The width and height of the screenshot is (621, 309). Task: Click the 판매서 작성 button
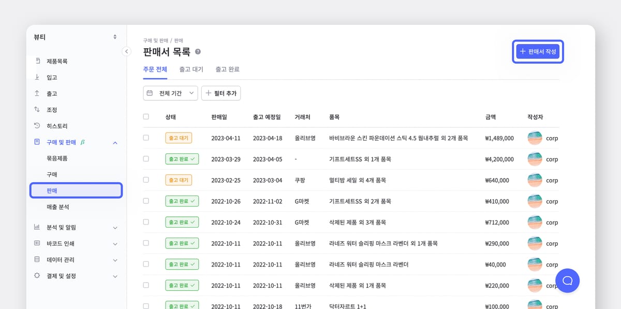(538, 51)
